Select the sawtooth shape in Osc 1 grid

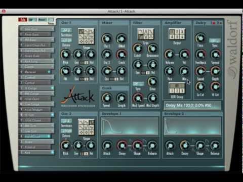[x=82, y=36]
